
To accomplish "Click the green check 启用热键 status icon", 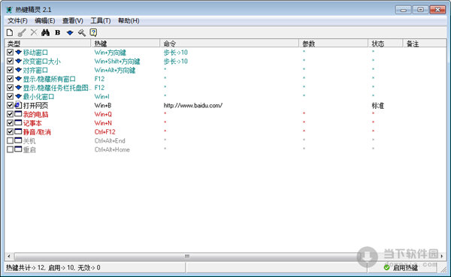I will click(x=387, y=267).
